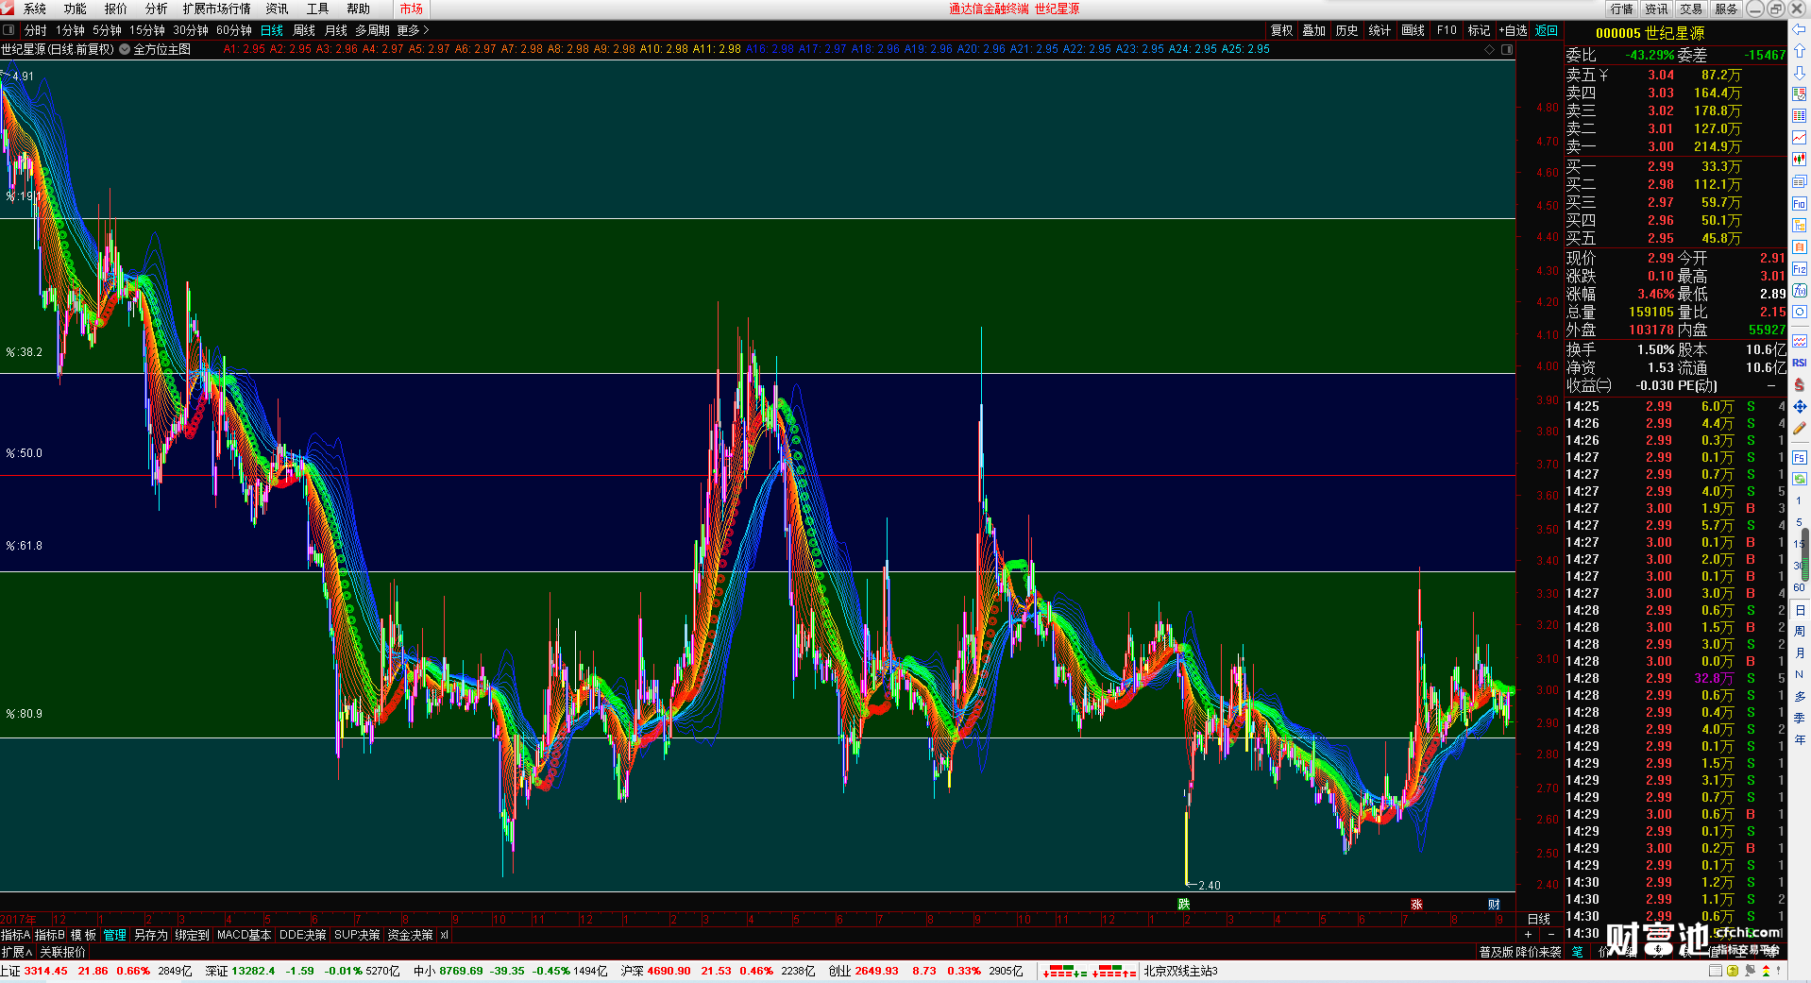Click the RSI indicator sidebar icon
The height and width of the screenshot is (983, 1811).
tap(1799, 363)
